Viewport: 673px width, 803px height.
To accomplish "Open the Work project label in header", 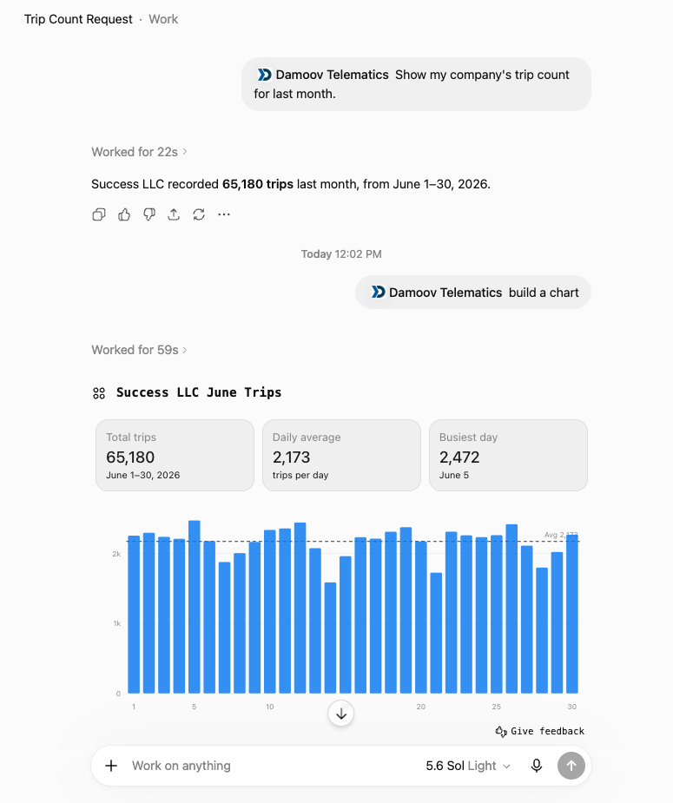I will [163, 19].
